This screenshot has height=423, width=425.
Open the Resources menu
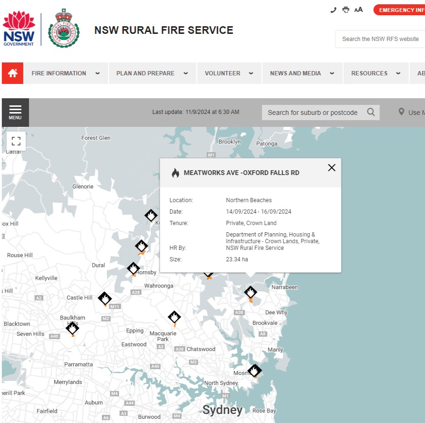[x=375, y=73]
